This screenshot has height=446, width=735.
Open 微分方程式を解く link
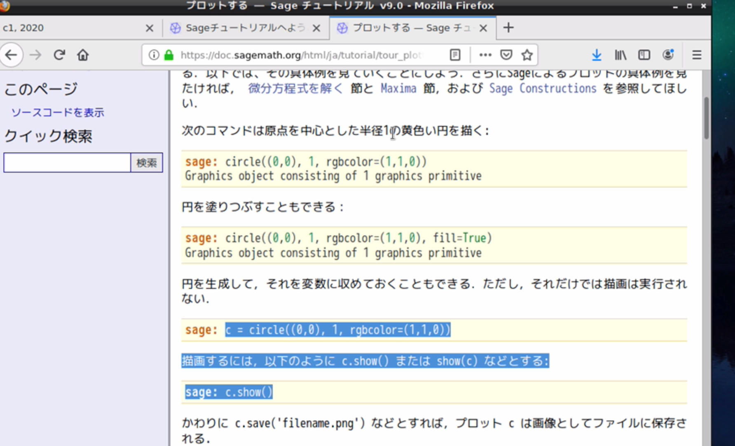295,88
